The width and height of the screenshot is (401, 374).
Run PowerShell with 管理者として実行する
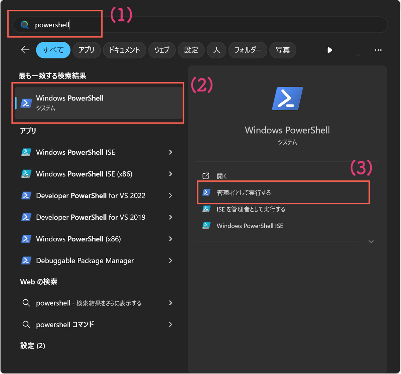coord(244,193)
